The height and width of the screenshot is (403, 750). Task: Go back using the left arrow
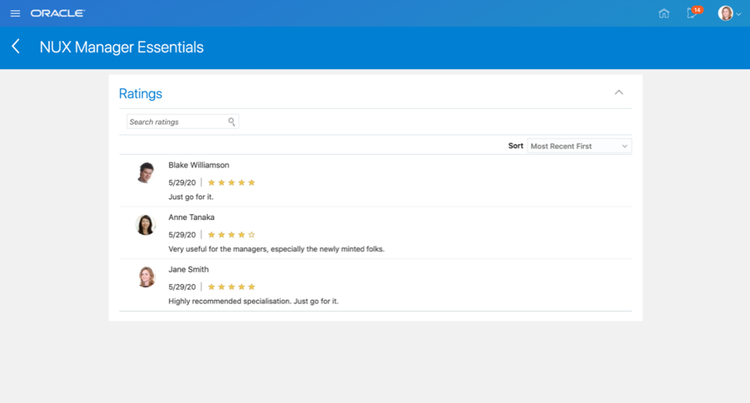[16, 47]
